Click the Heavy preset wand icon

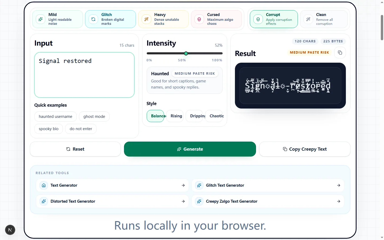(x=146, y=19)
